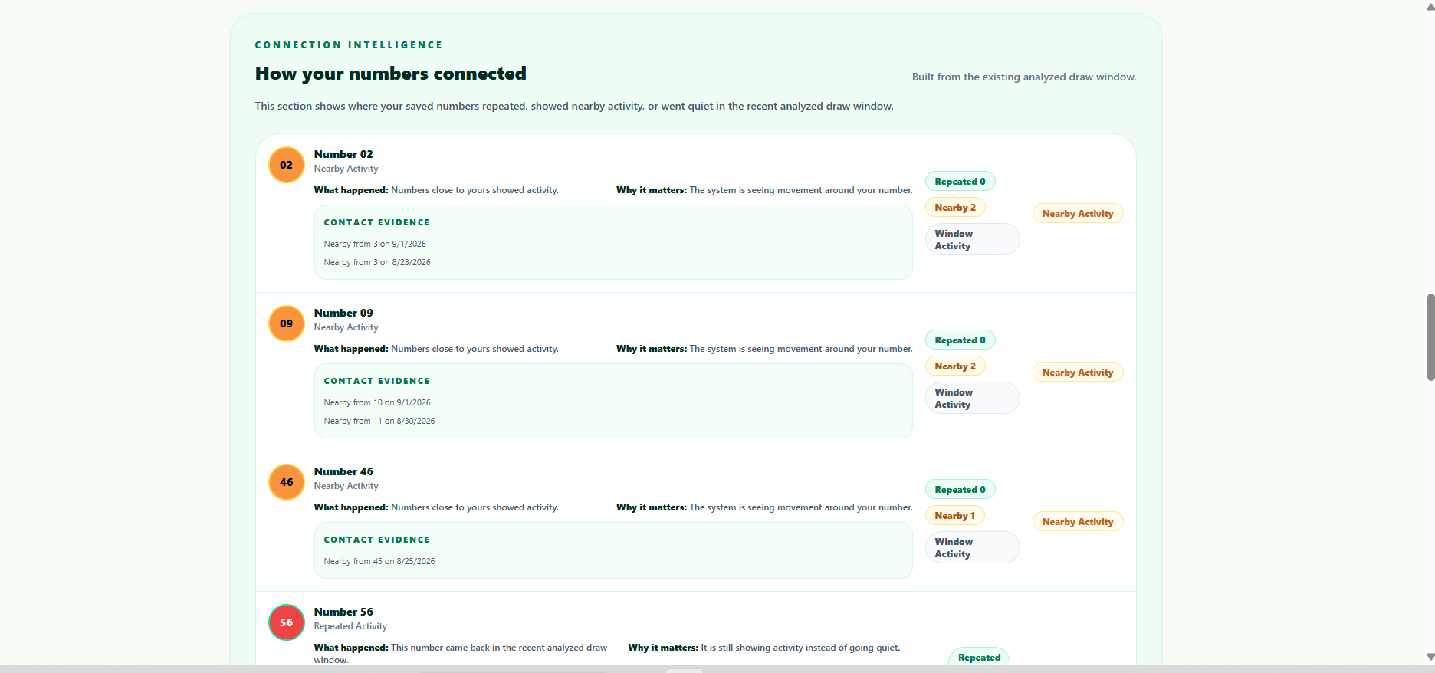The width and height of the screenshot is (1435, 673).
Task: Click "Built from the existing analyzed draw window." note
Action: [x=1024, y=77]
